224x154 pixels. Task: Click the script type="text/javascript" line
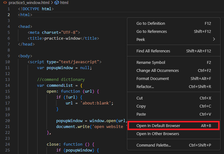tap(65, 62)
